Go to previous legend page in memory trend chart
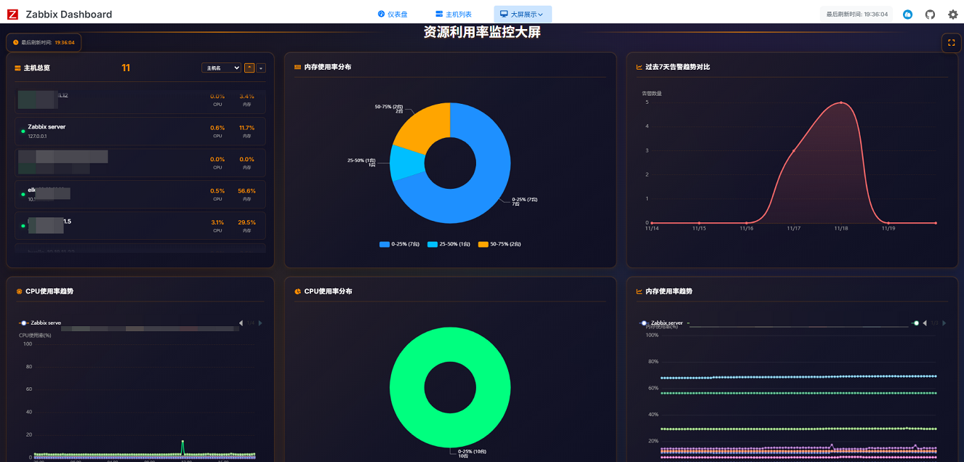 click(925, 323)
